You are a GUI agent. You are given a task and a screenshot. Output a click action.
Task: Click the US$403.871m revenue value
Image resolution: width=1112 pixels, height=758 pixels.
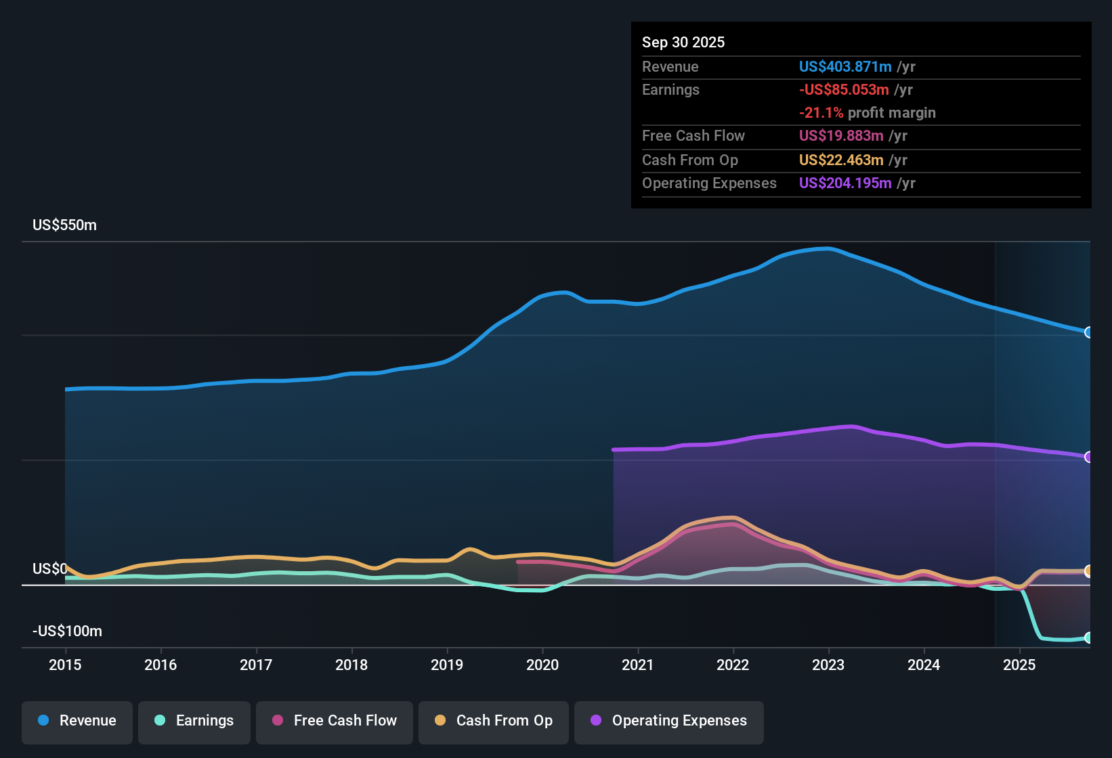pos(844,66)
